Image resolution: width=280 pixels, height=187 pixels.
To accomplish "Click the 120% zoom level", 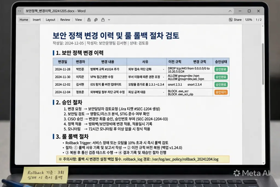I will [x=248, y=20].
